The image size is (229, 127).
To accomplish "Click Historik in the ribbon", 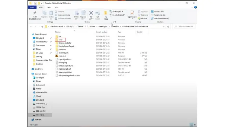I will pos(143,19).
